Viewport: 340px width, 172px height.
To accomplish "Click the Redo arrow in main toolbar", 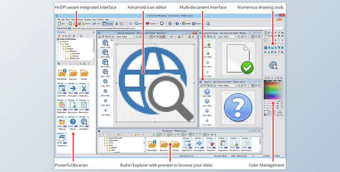I will 99,24.
